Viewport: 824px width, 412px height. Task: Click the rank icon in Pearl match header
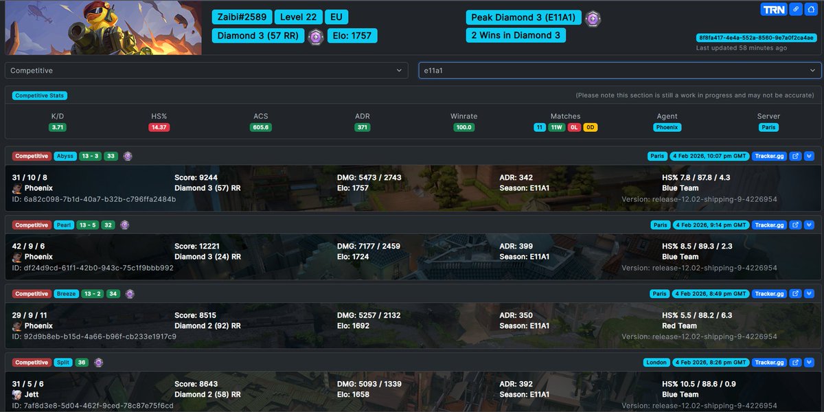point(124,225)
